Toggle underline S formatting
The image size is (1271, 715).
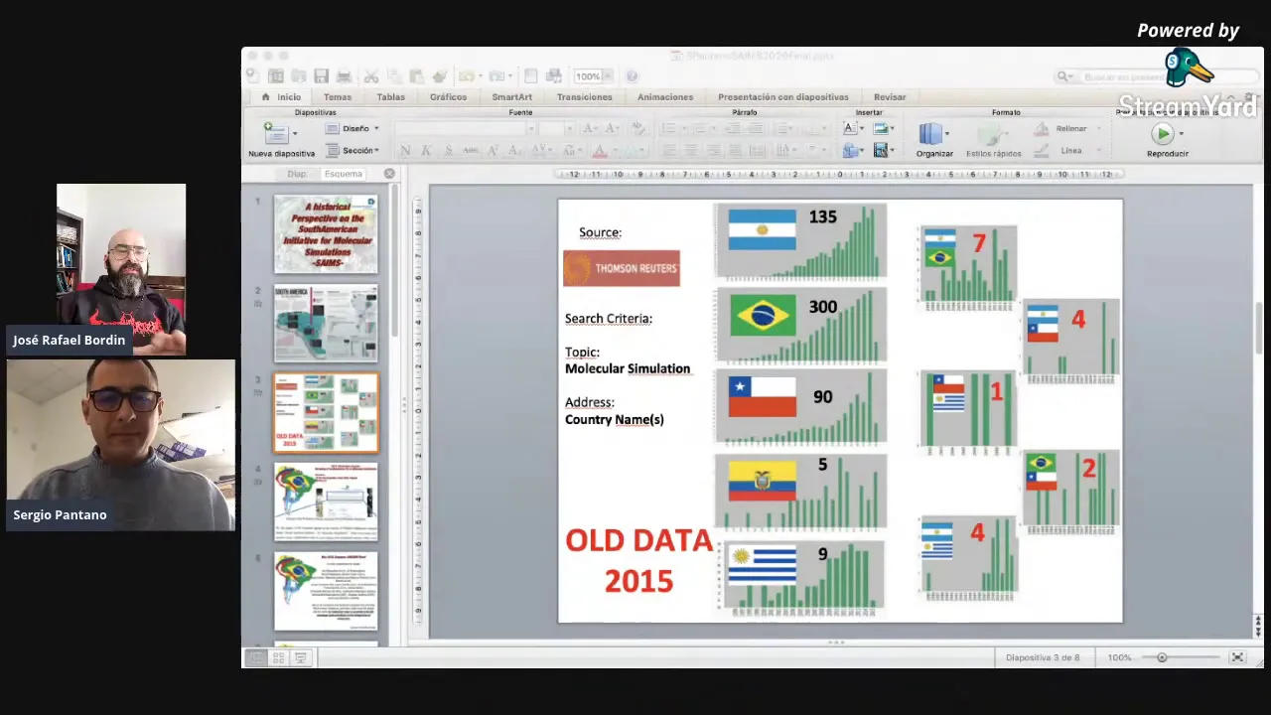click(x=448, y=151)
